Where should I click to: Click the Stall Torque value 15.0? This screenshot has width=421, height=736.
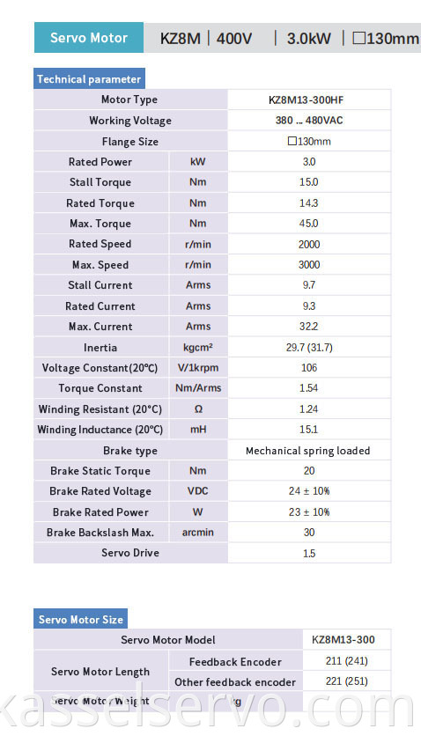click(309, 182)
